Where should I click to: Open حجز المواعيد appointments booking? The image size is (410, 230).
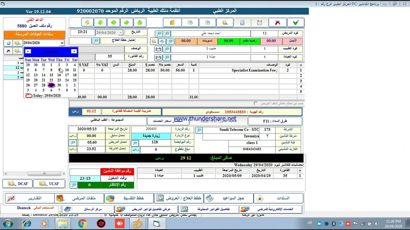[228, 198]
